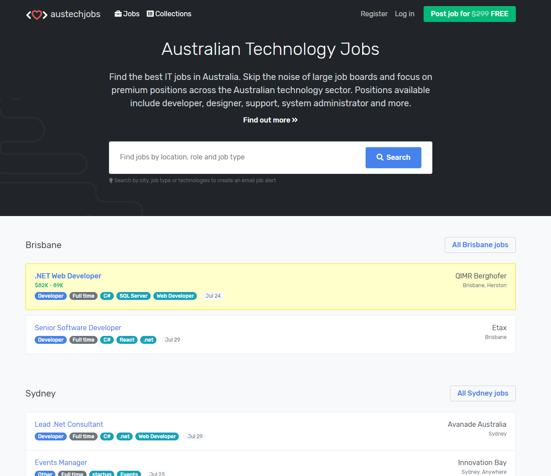Click the Jul 24 date pill
Image resolution: width=551 pixels, height=476 pixels.
213,296
